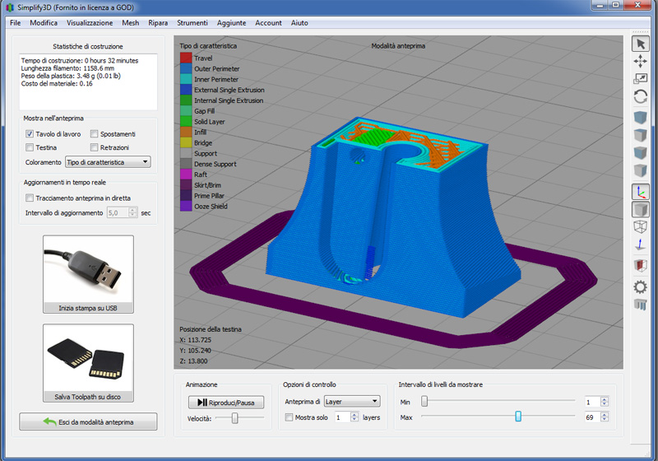Open the File menu

(x=15, y=23)
